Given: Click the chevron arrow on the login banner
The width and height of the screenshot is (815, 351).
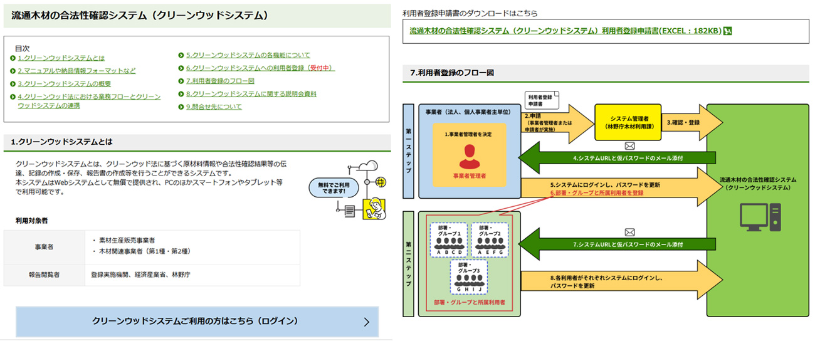Looking at the screenshot, I should (x=366, y=323).
